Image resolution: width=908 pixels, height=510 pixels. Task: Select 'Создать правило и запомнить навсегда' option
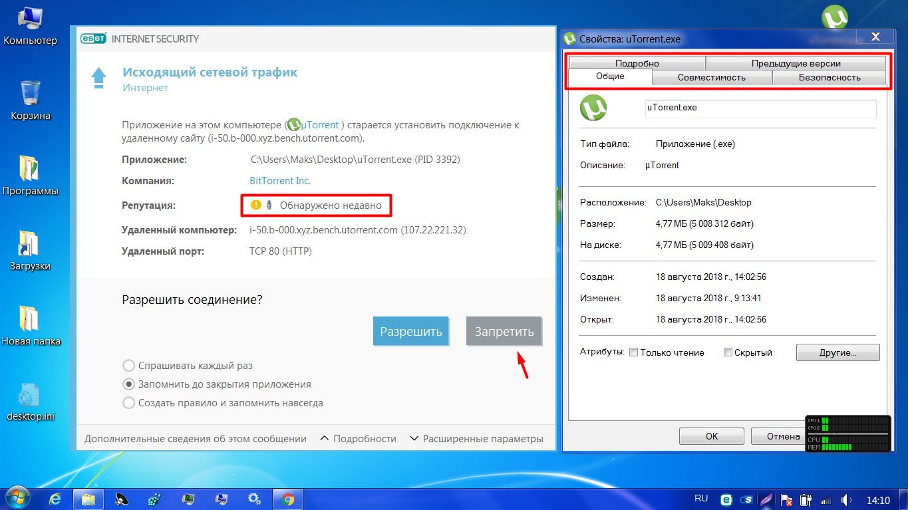click(128, 403)
